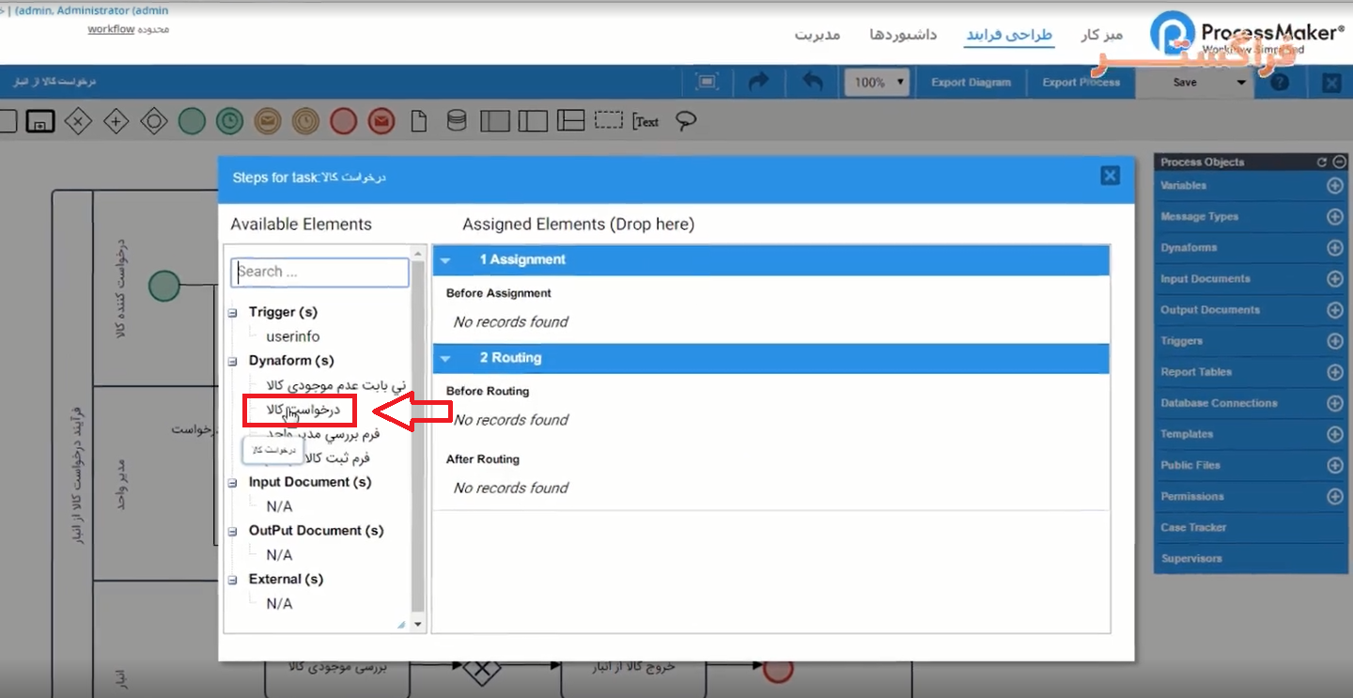Select the data store cylinder icon
This screenshot has height=698, width=1353.
(456, 121)
